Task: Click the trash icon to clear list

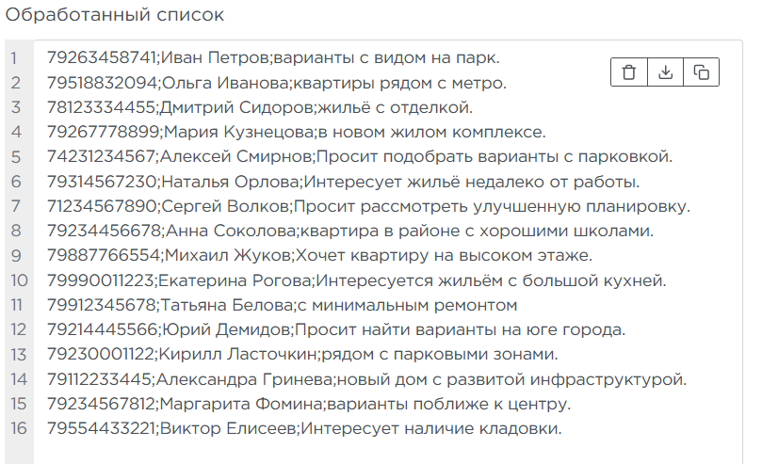Action: pos(629,72)
